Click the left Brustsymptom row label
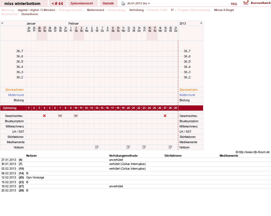This screenshot has height=216, width=271. click(x=14, y=121)
